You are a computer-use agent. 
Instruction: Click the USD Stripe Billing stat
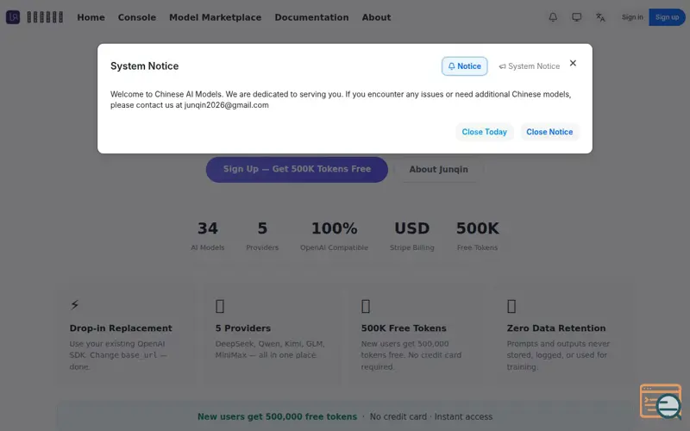(412, 235)
